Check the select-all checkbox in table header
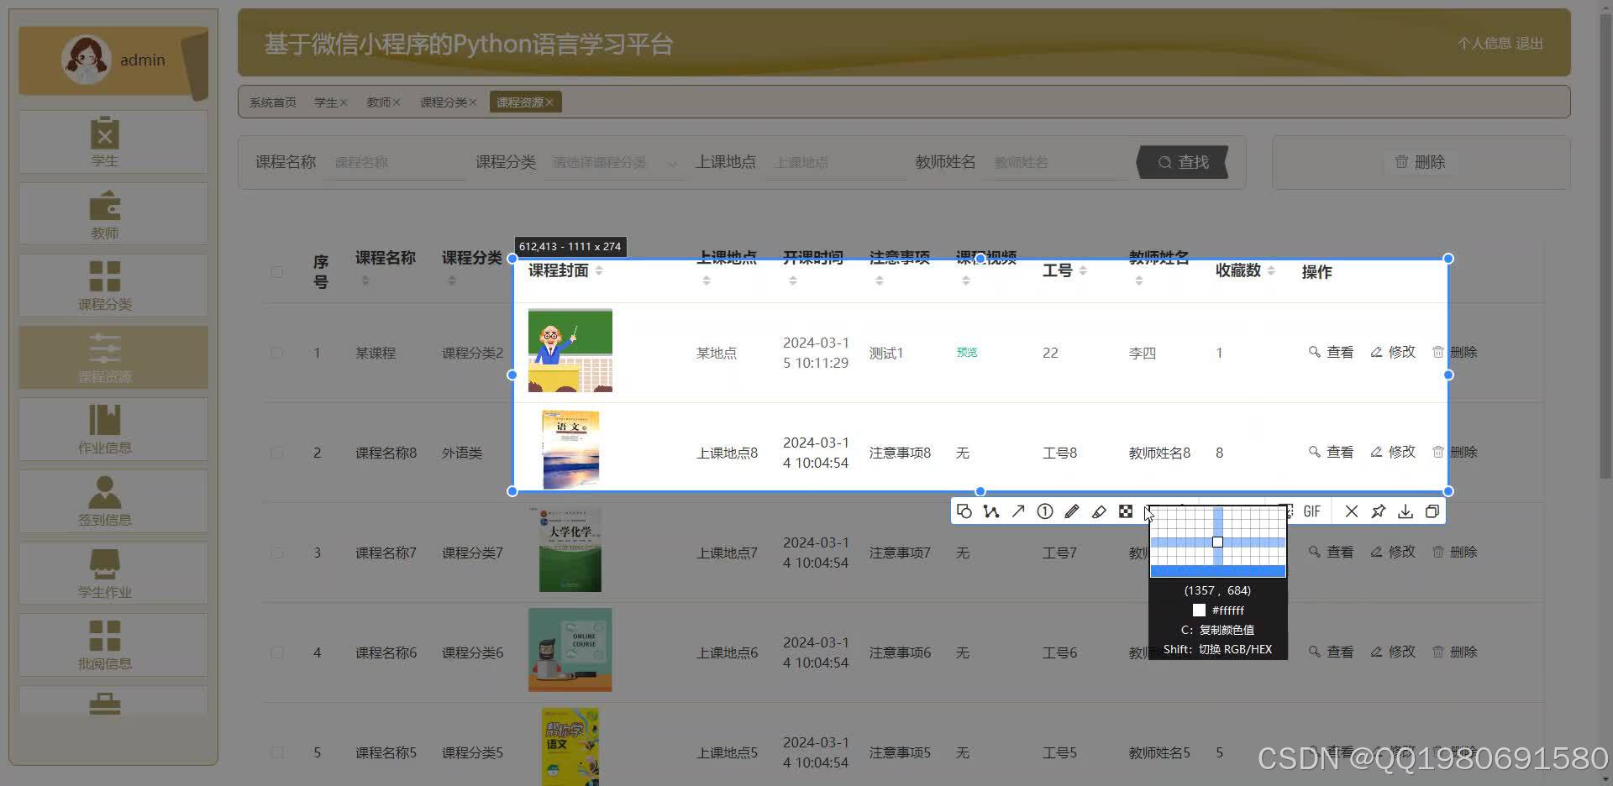The image size is (1613, 786). (277, 271)
